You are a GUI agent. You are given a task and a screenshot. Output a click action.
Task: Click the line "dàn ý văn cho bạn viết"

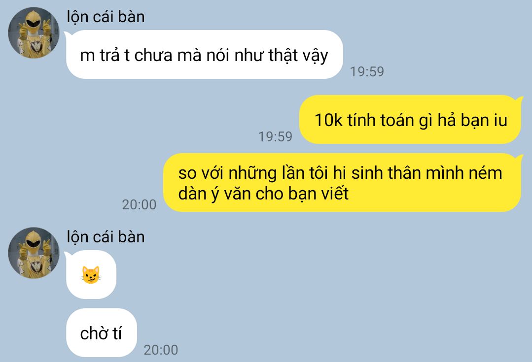[263, 194]
